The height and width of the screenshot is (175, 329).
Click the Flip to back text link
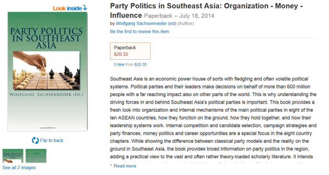(52, 140)
